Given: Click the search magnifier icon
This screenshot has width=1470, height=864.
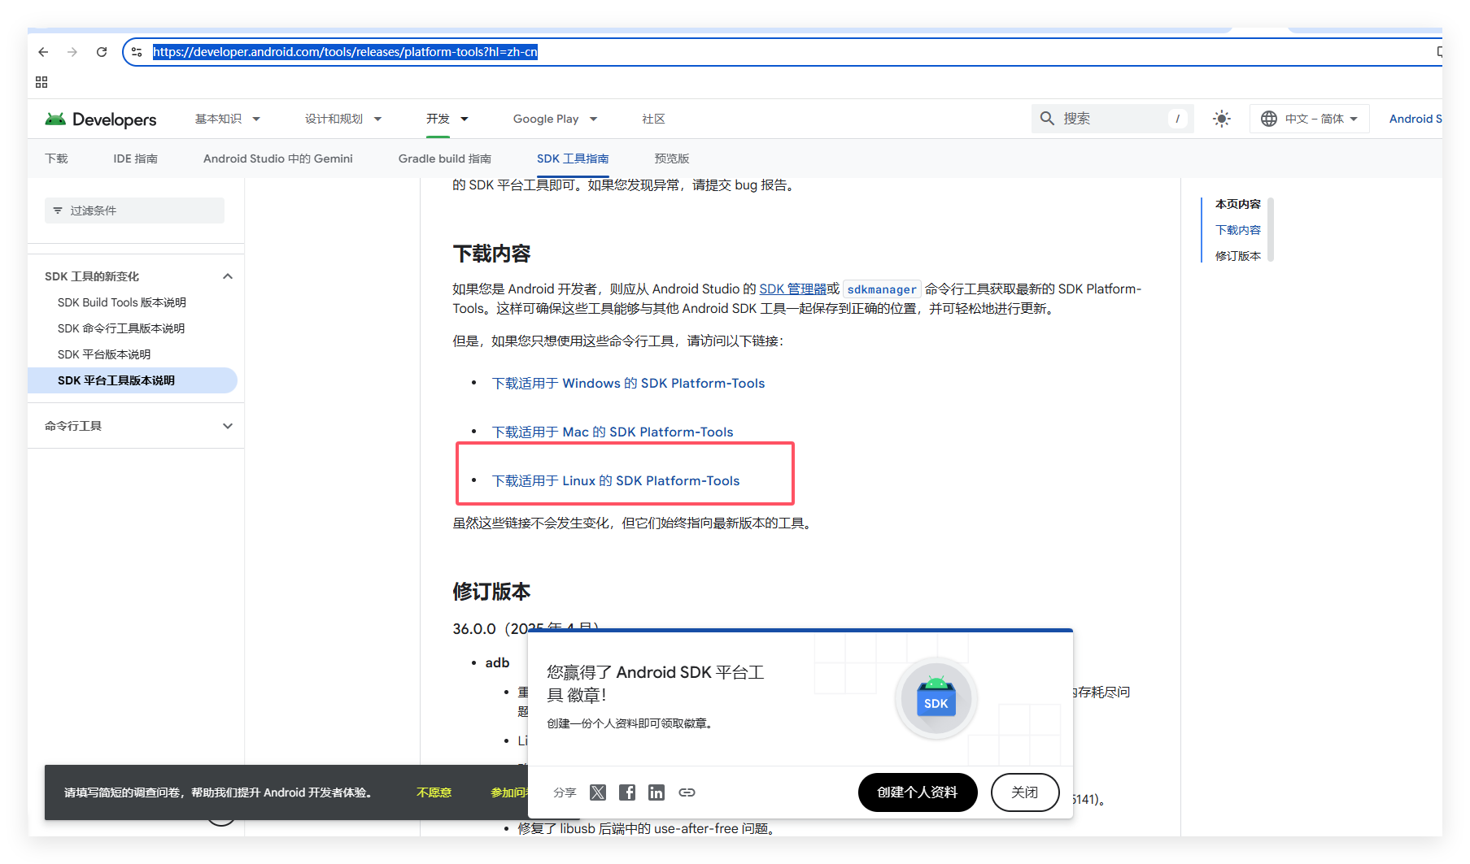Looking at the screenshot, I should [1047, 118].
